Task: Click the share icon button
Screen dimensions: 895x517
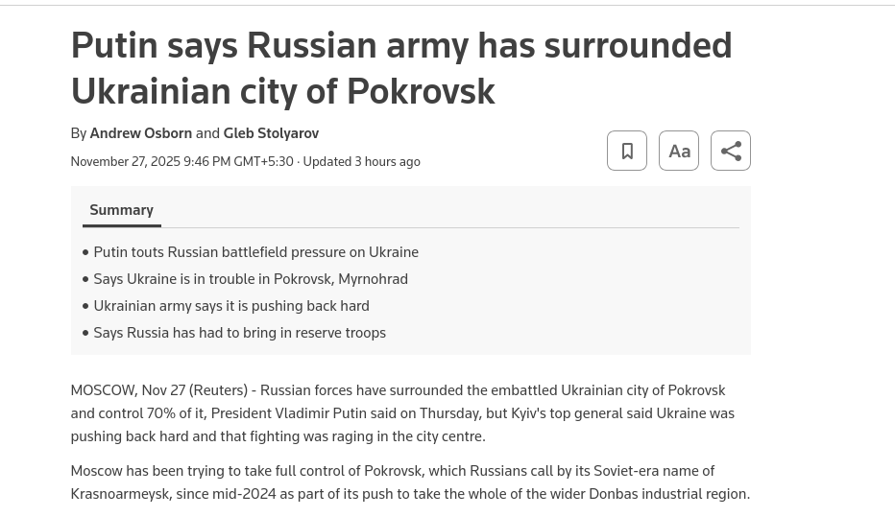Action: [x=731, y=151]
